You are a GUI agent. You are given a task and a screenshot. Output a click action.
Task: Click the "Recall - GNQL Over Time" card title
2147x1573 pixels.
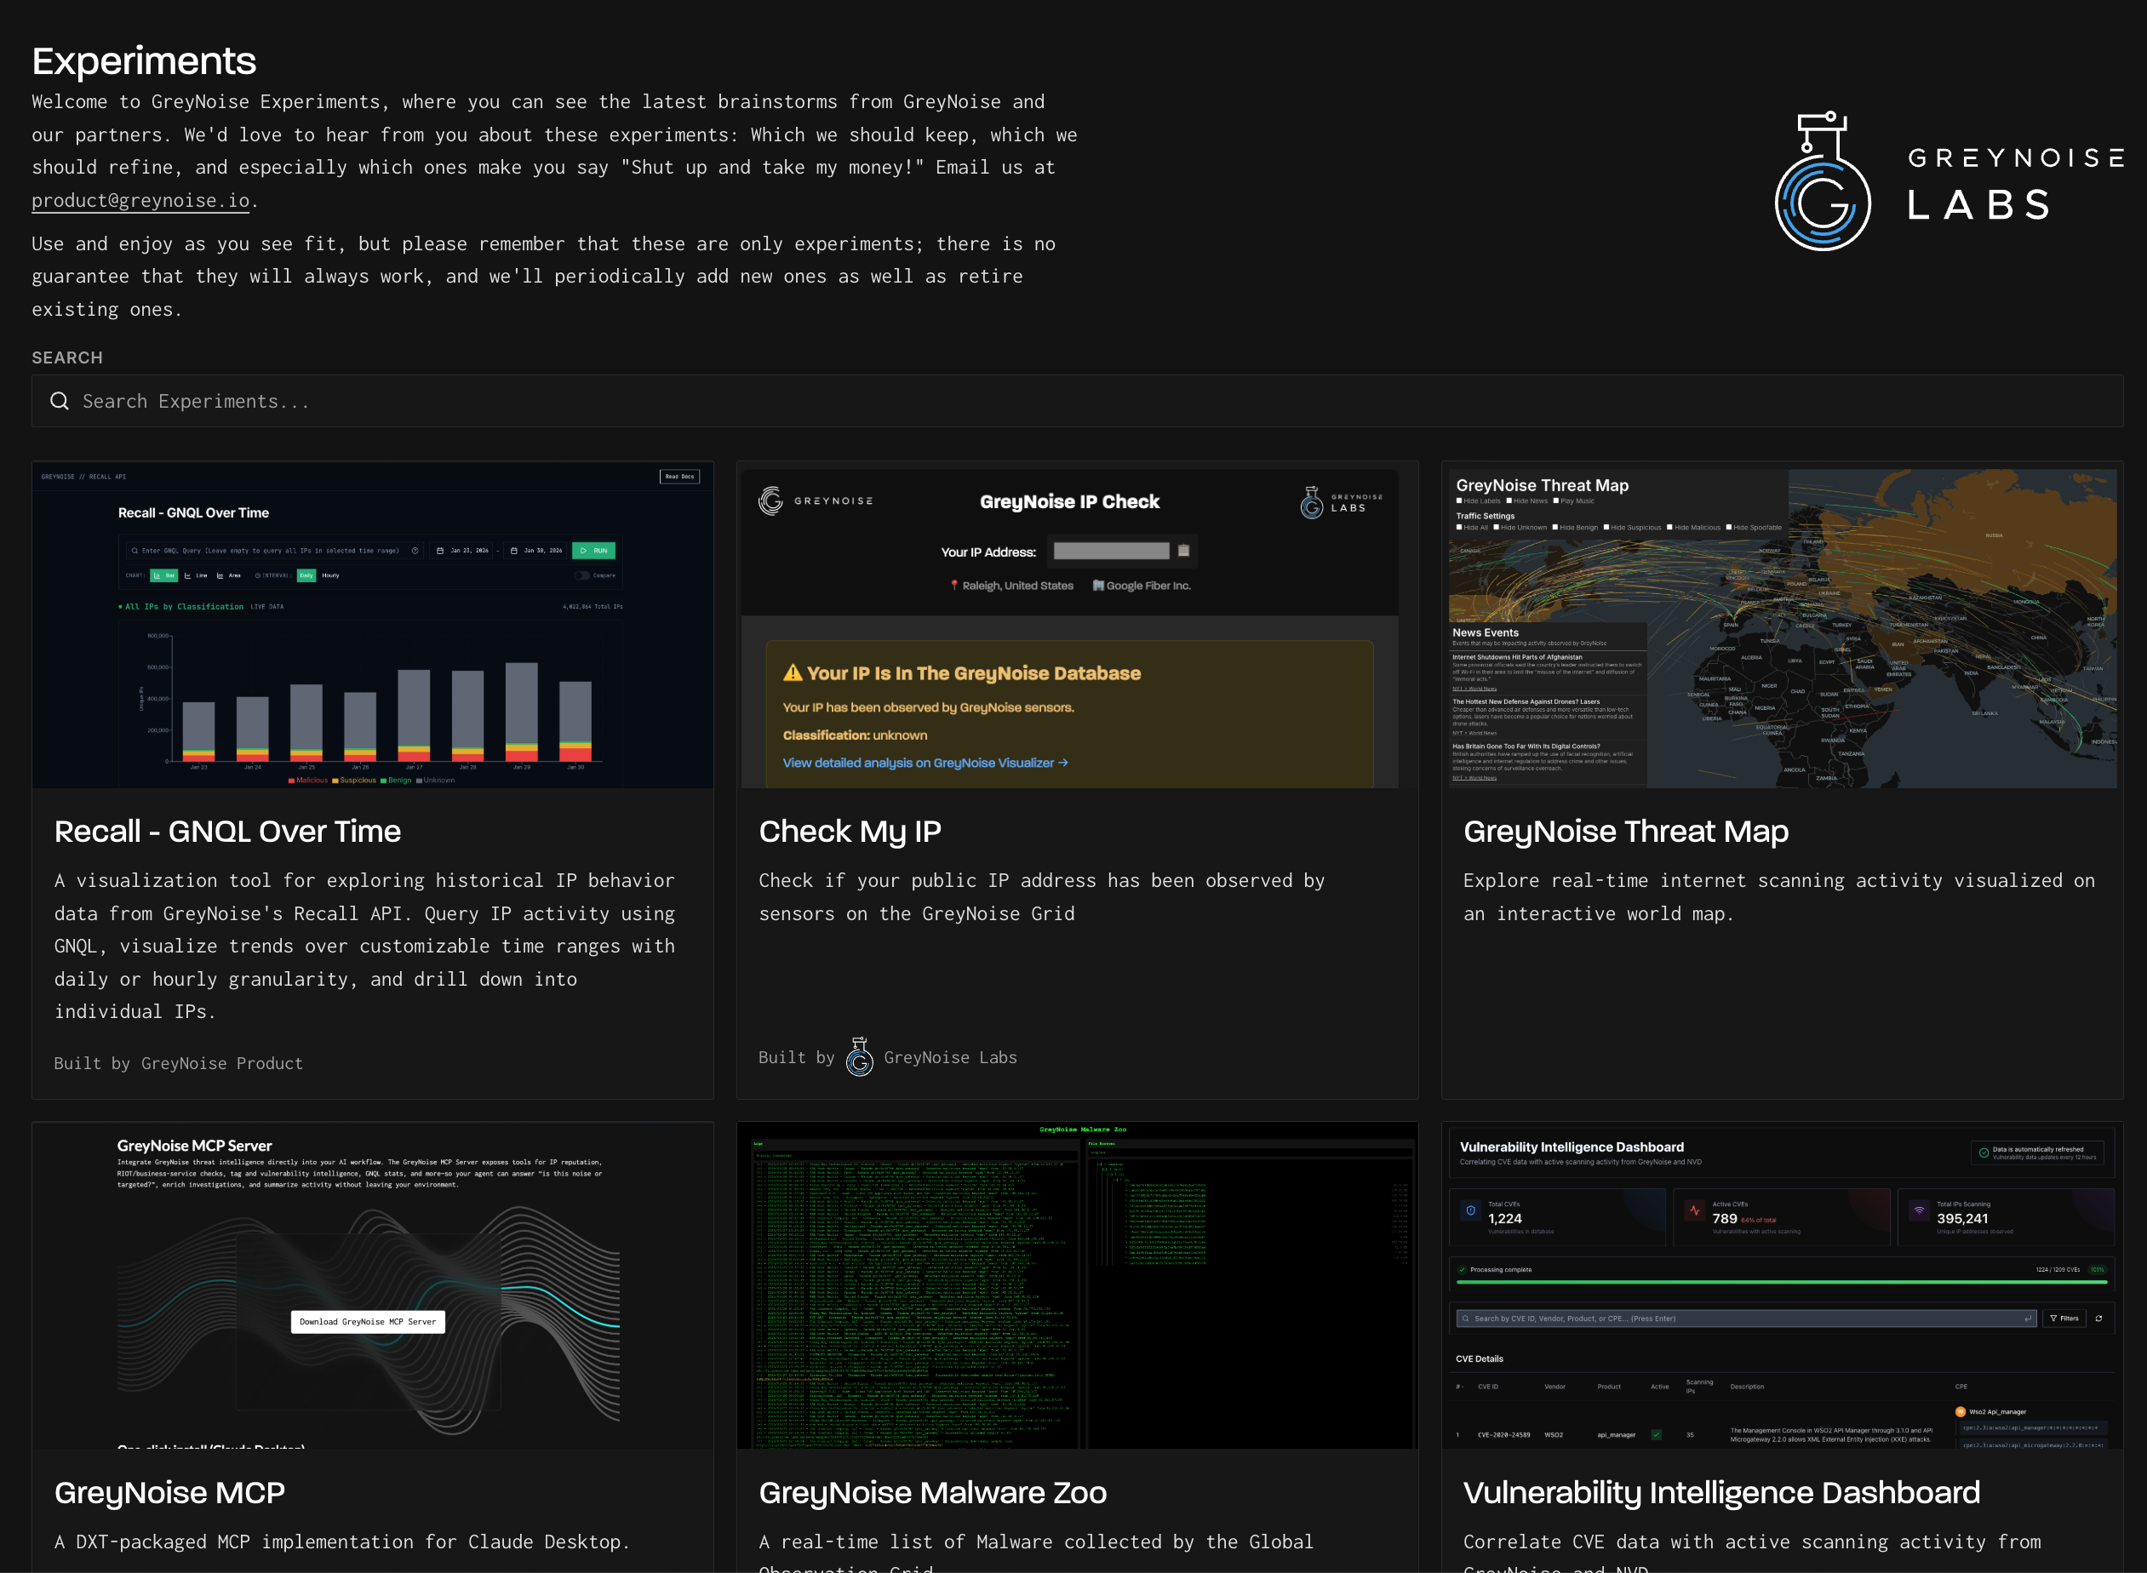pyautogui.click(x=227, y=832)
